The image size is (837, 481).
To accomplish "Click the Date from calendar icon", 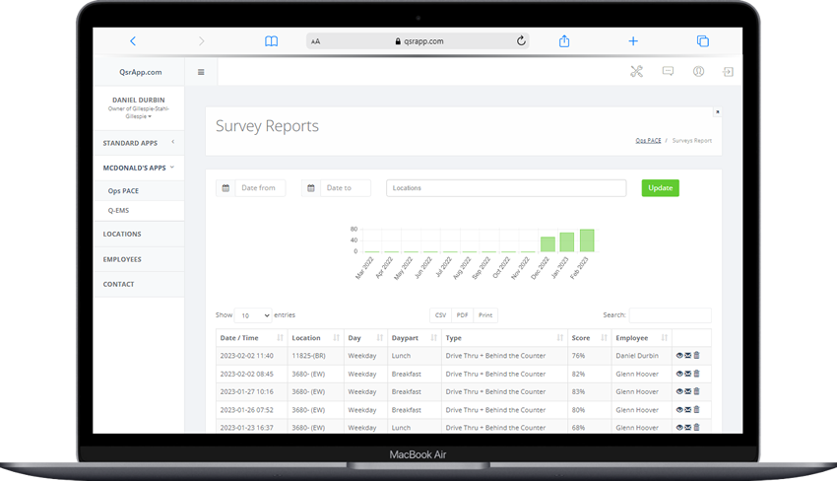I will click(225, 188).
